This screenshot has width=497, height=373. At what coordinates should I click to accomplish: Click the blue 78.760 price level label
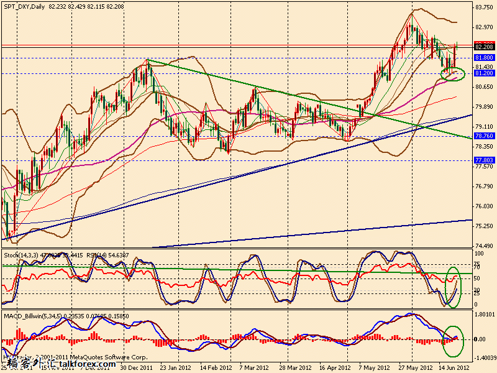point(484,136)
